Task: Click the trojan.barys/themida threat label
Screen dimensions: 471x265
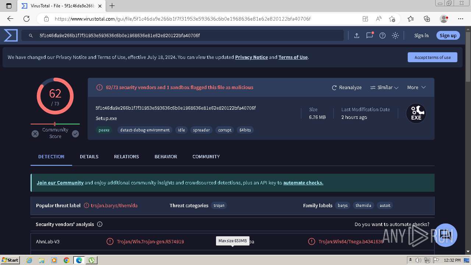Action: pos(114,205)
